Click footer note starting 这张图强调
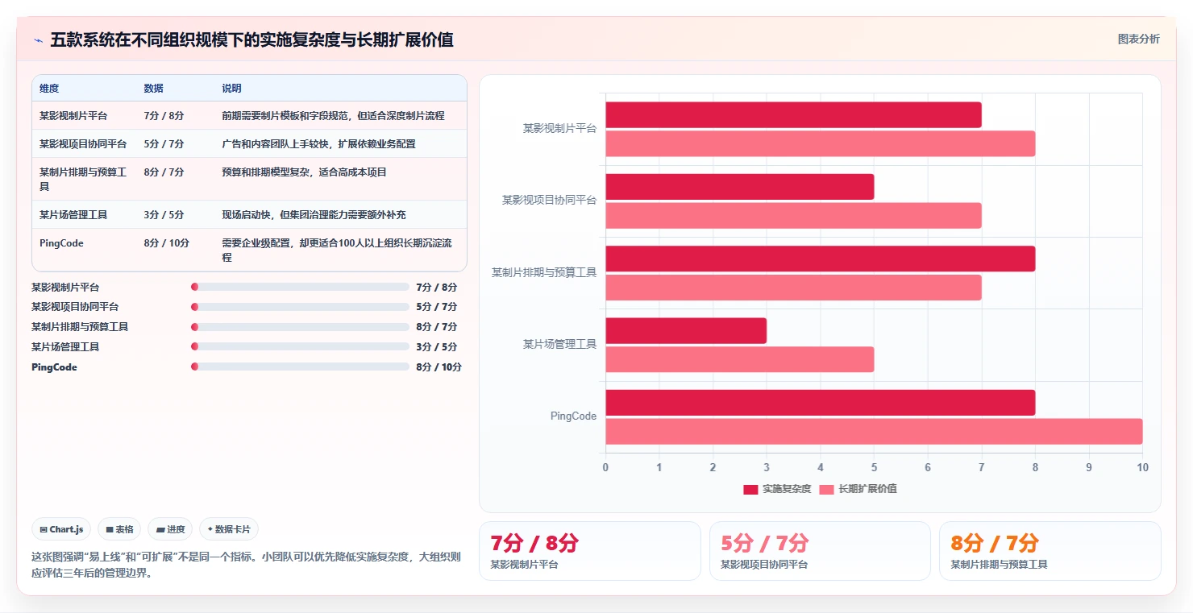The height and width of the screenshot is (613, 1193). coord(246,566)
